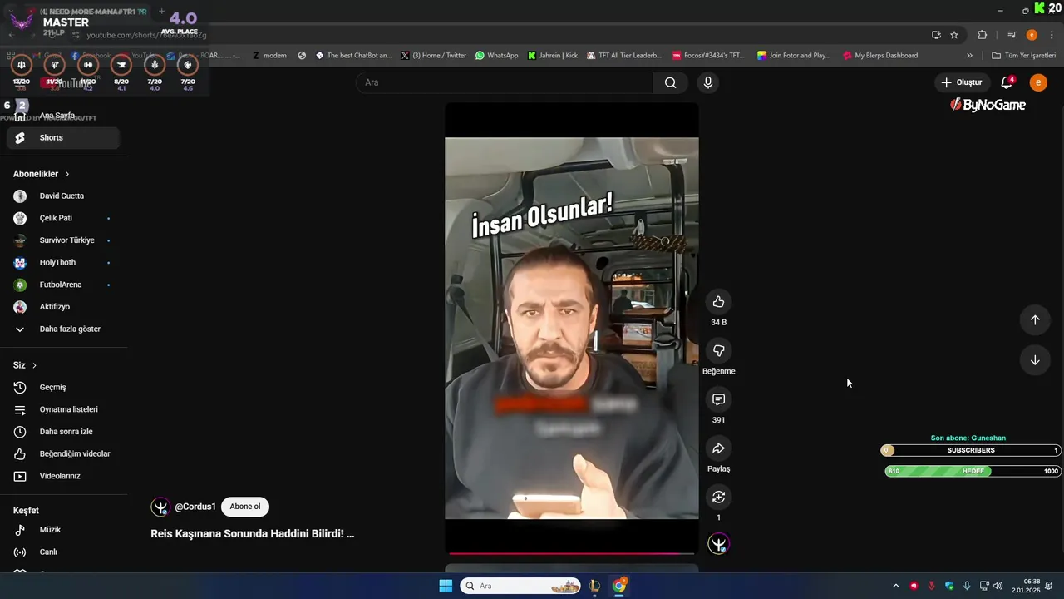Open TFT All Tier Leaderboard bookmark

click(623, 56)
